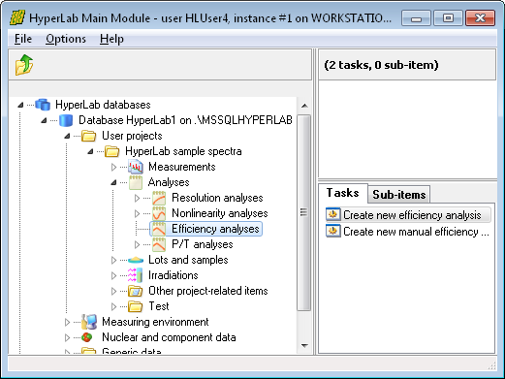Expand the Lots and samples node
The width and height of the screenshot is (505, 379).
pos(113,260)
